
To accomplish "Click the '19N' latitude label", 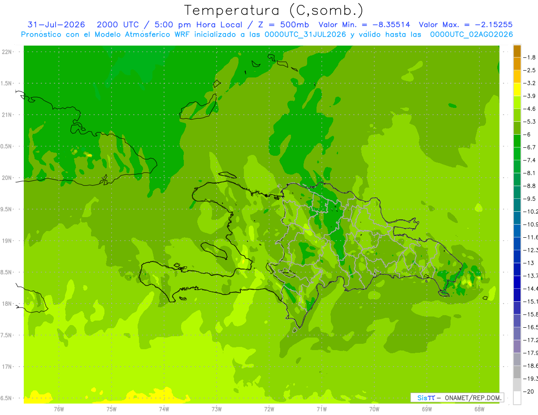I will tap(7, 241).
